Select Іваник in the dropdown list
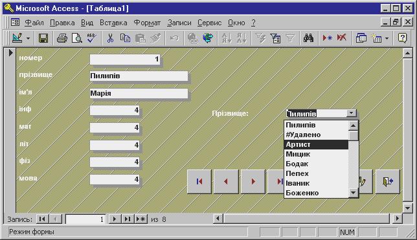This screenshot has width=417, height=240. (316, 183)
